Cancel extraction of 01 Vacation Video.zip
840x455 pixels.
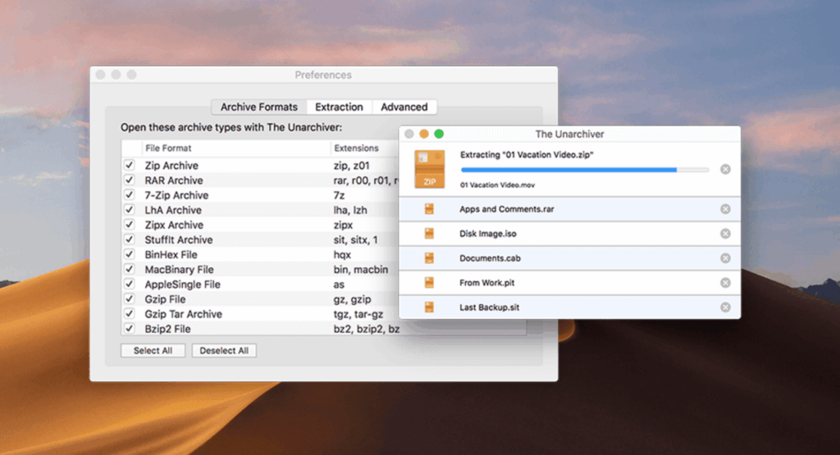725,169
